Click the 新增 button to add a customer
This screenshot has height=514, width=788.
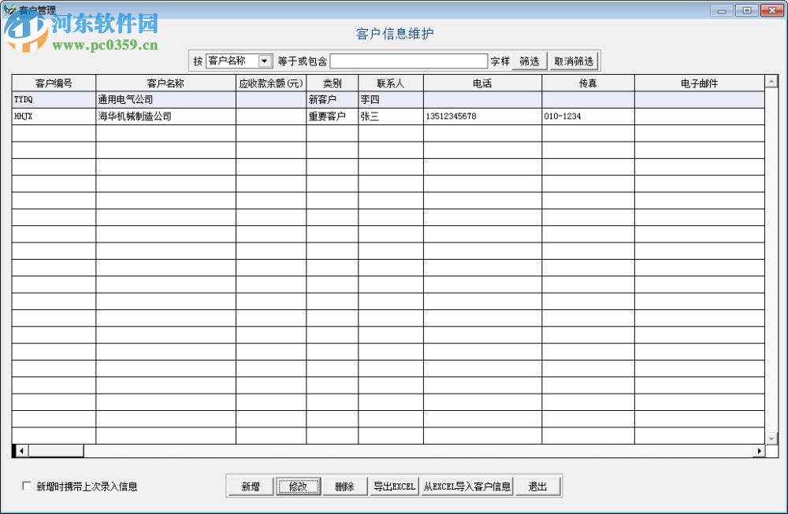click(x=250, y=486)
